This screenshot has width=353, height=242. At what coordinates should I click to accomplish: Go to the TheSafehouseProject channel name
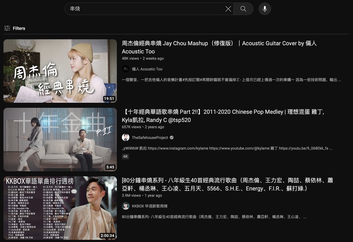tap(150, 137)
